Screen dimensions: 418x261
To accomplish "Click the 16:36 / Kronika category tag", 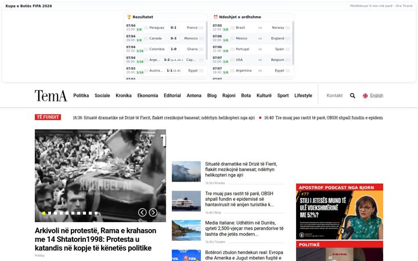I will (x=215, y=183).
